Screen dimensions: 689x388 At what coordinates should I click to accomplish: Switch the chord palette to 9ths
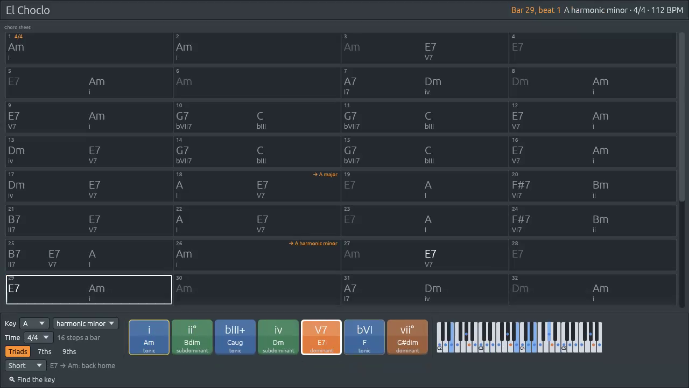coord(69,351)
